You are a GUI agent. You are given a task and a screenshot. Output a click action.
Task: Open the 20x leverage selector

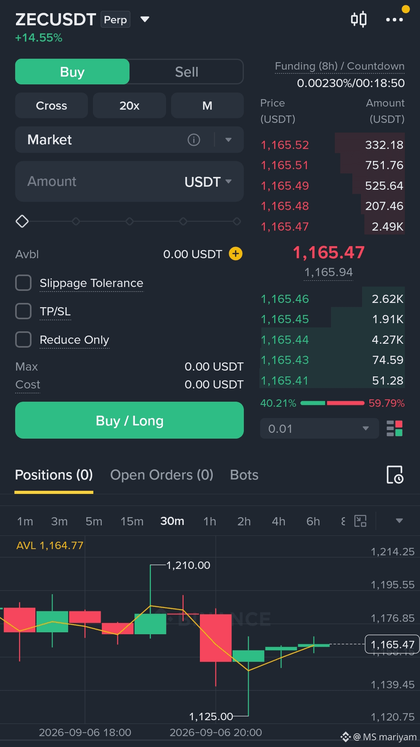point(129,105)
